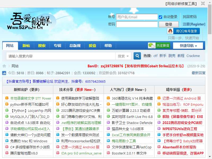Click rank 5 icon beside 自动点点 1.8.5版本
Viewport: 212px width, 159px height.
(x=7, y=122)
